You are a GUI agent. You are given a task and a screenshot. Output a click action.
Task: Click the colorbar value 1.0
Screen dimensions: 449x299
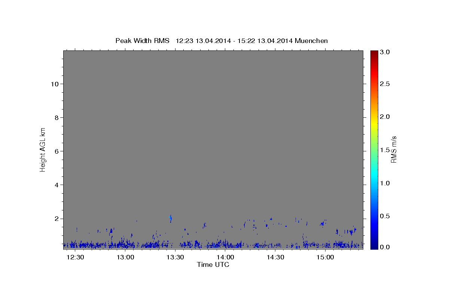[385, 183]
